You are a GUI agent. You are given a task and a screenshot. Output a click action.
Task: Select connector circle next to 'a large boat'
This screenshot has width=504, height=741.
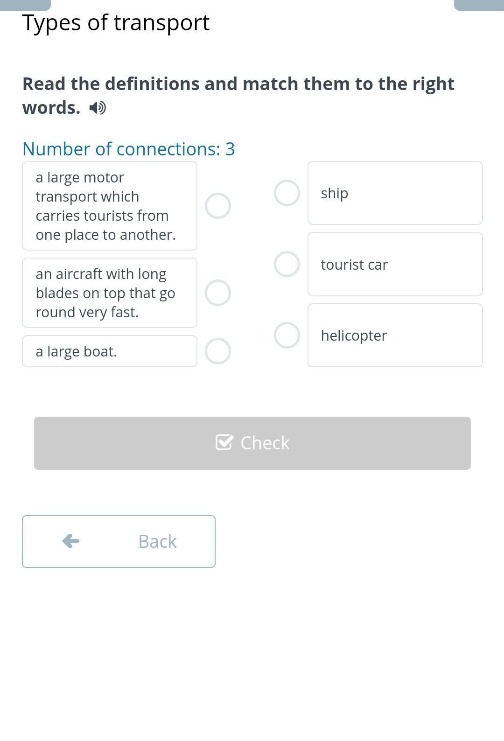click(218, 351)
